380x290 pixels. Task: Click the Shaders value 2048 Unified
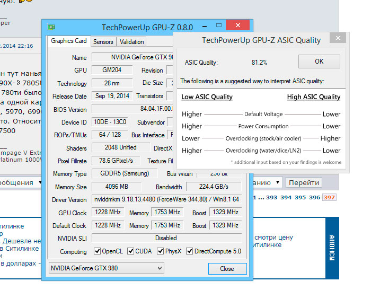click(x=121, y=147)
